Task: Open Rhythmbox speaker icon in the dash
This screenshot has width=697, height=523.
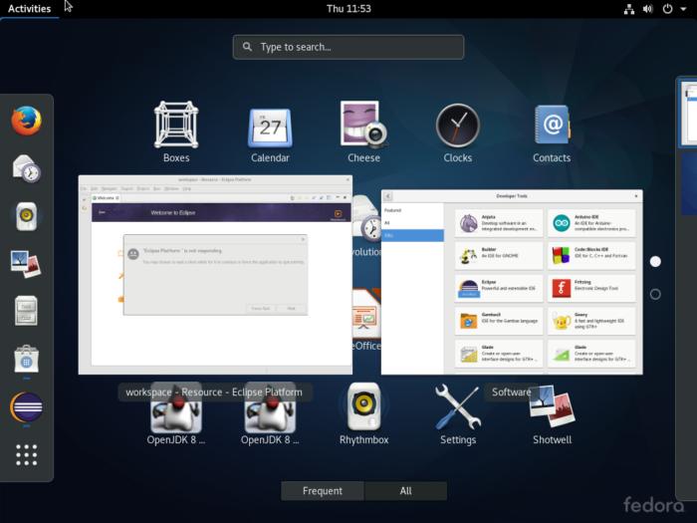Action: 27,216
